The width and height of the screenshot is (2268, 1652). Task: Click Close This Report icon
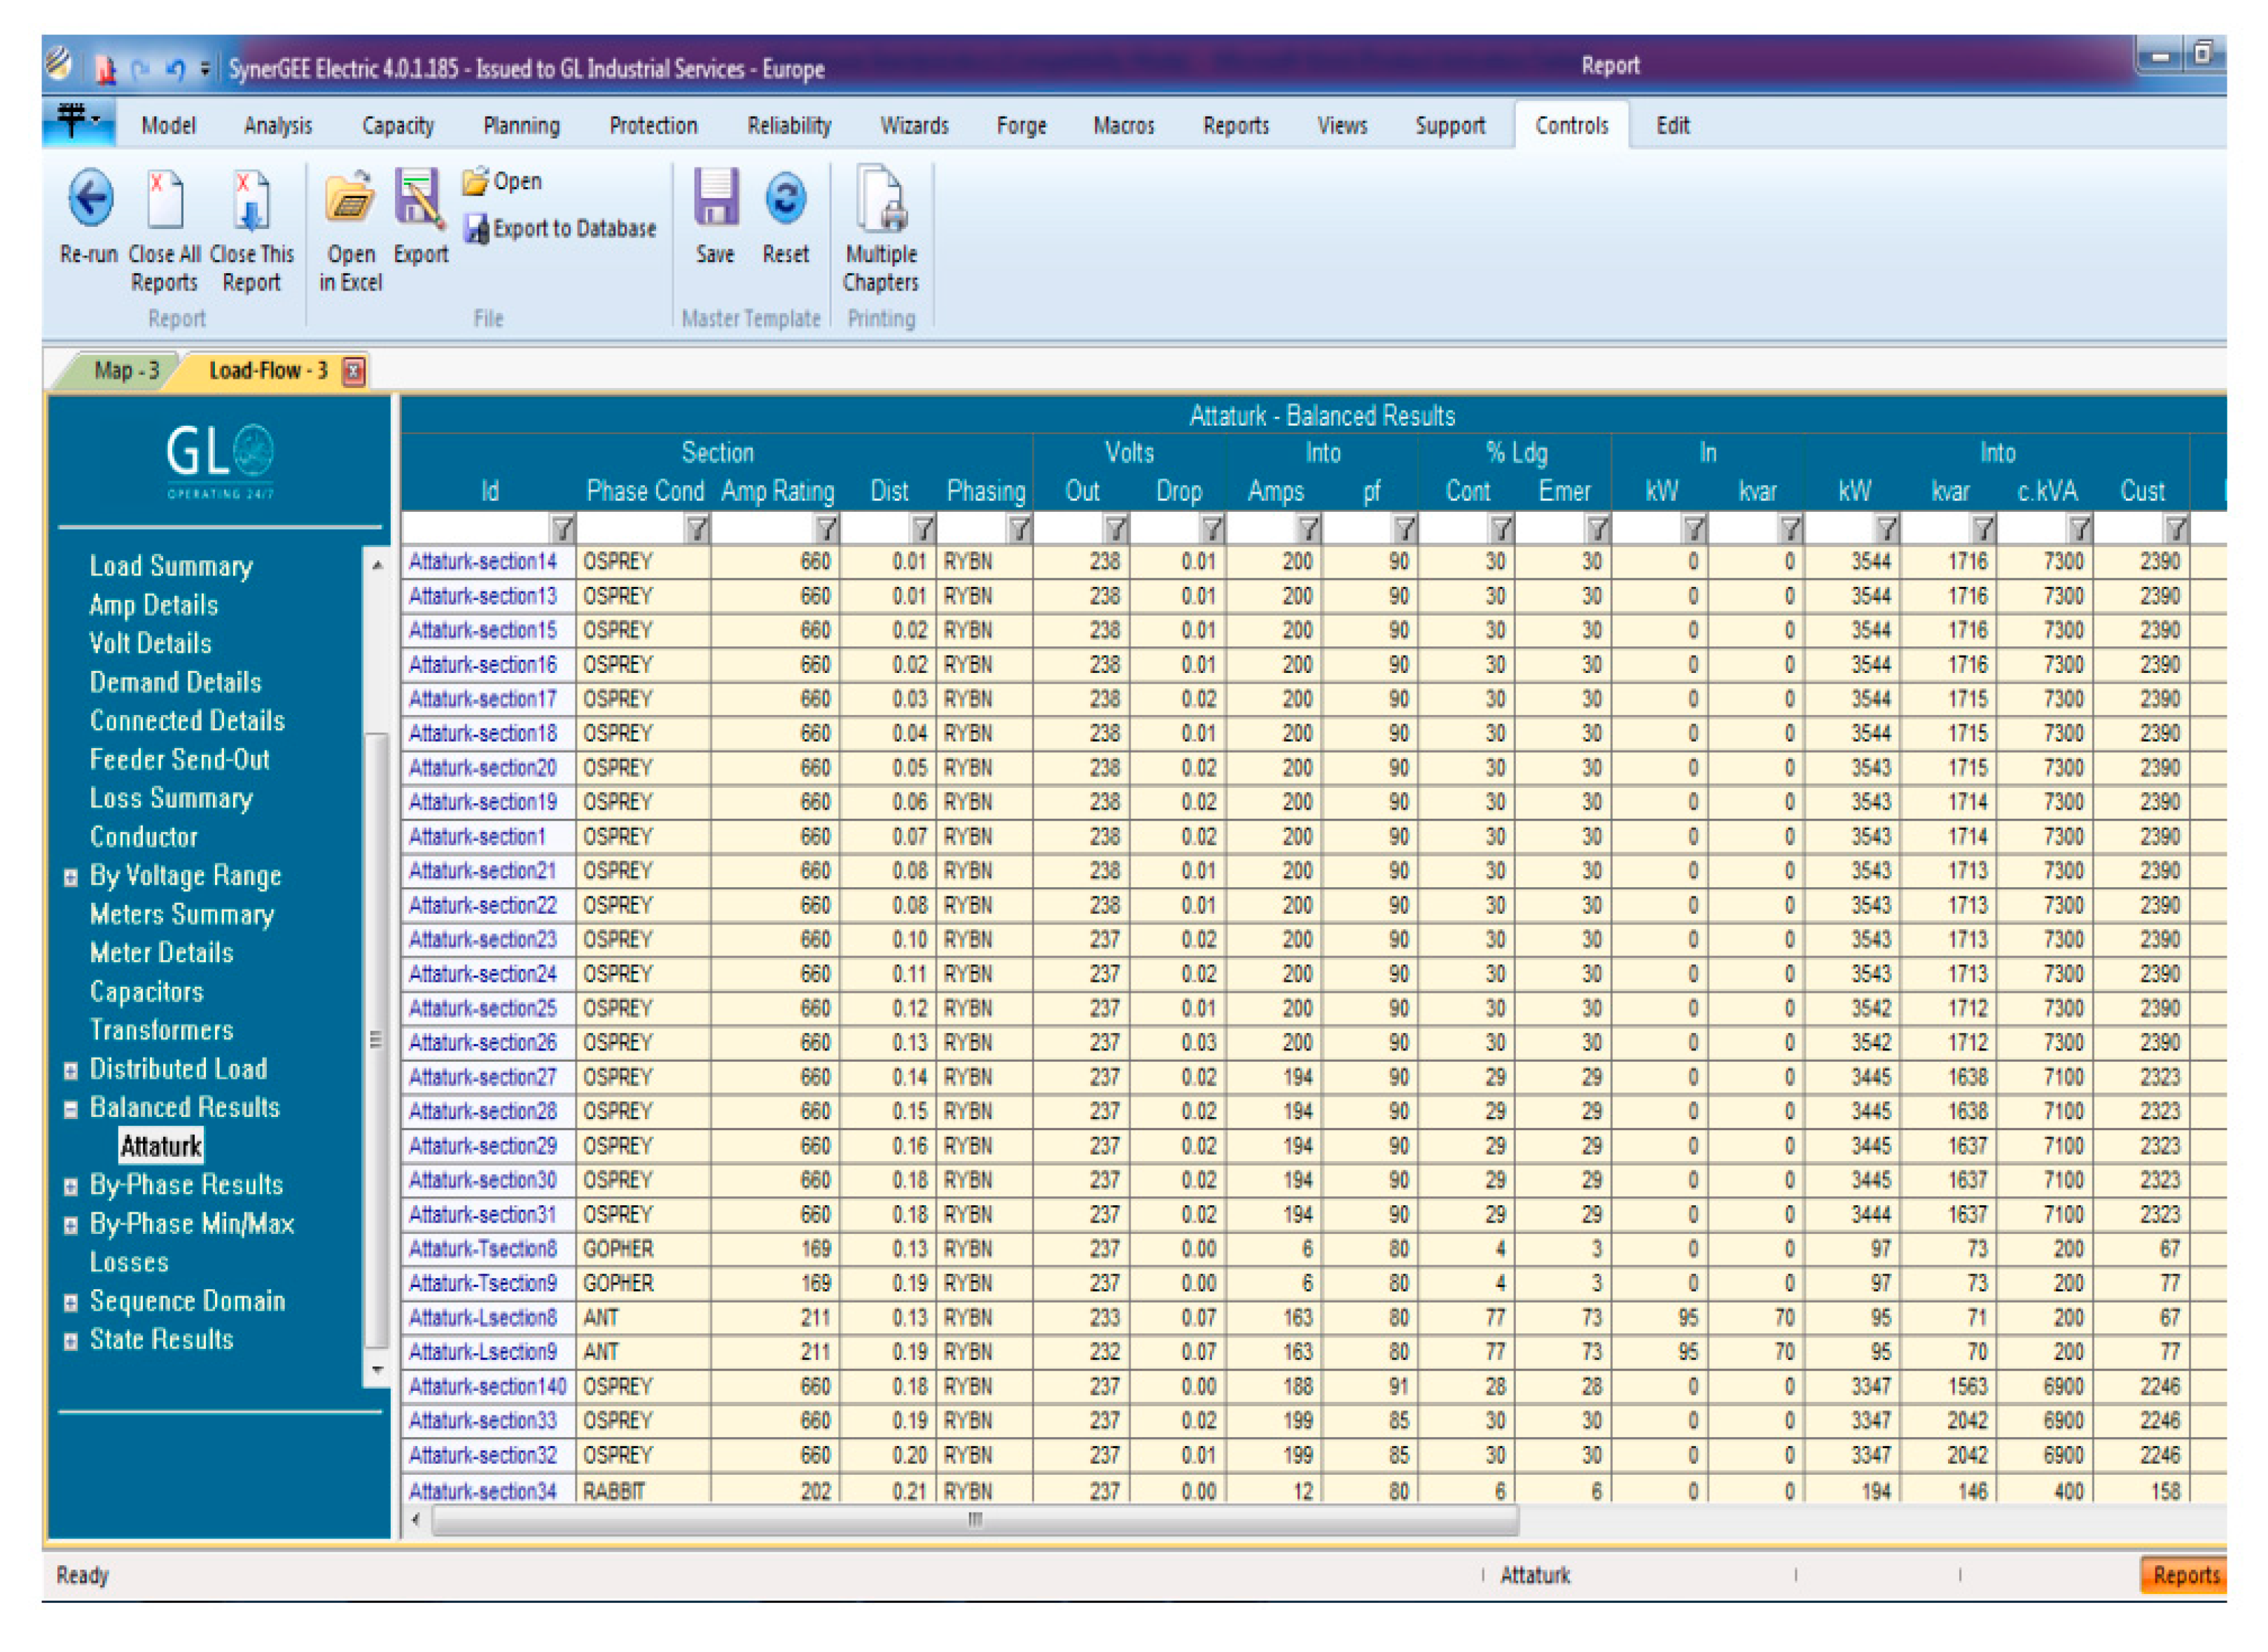coord(251,201)
